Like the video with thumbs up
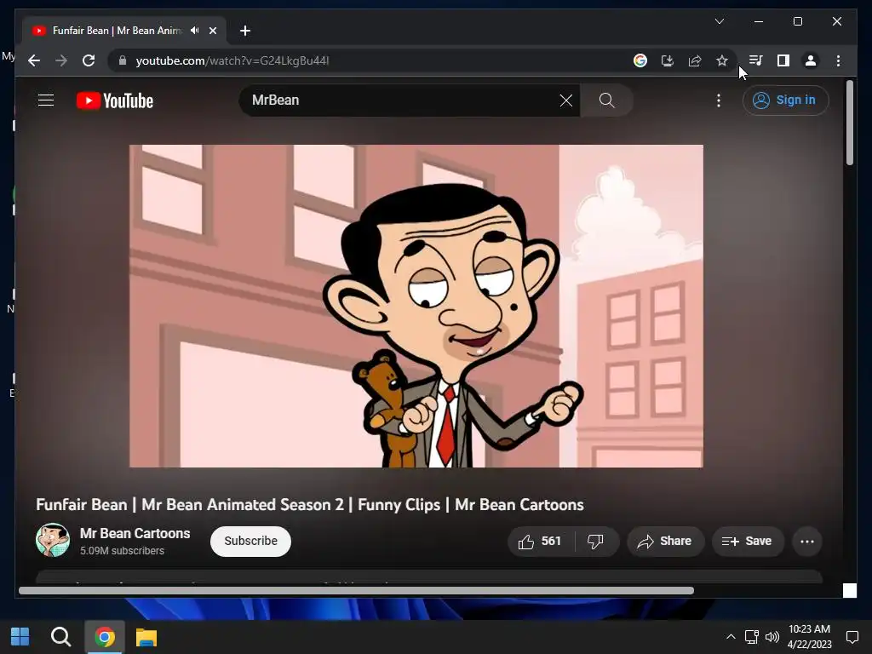 539,541
